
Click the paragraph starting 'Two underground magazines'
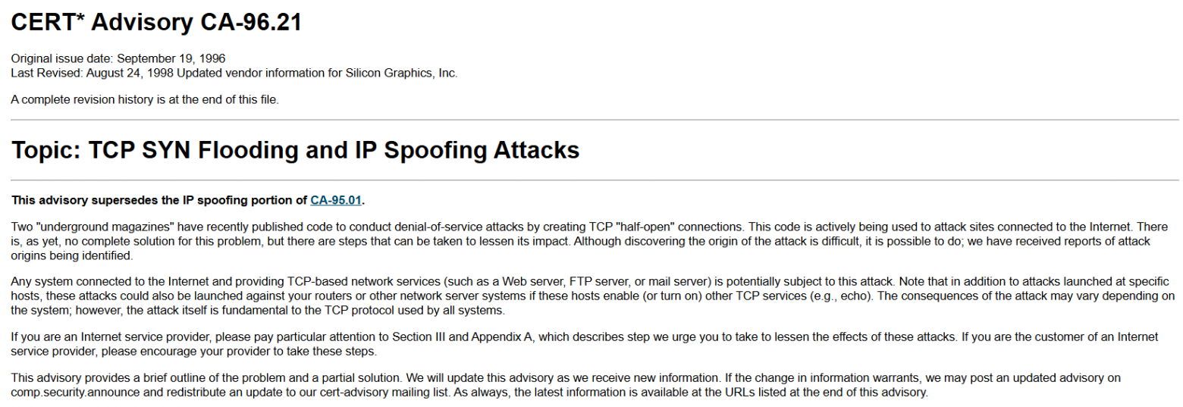coord(591,240)
